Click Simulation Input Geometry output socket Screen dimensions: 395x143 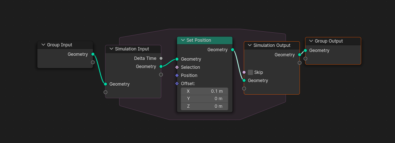tap(161, 67)
